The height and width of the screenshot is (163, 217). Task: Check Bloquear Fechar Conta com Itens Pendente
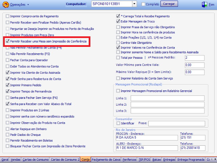click(7, 146)
